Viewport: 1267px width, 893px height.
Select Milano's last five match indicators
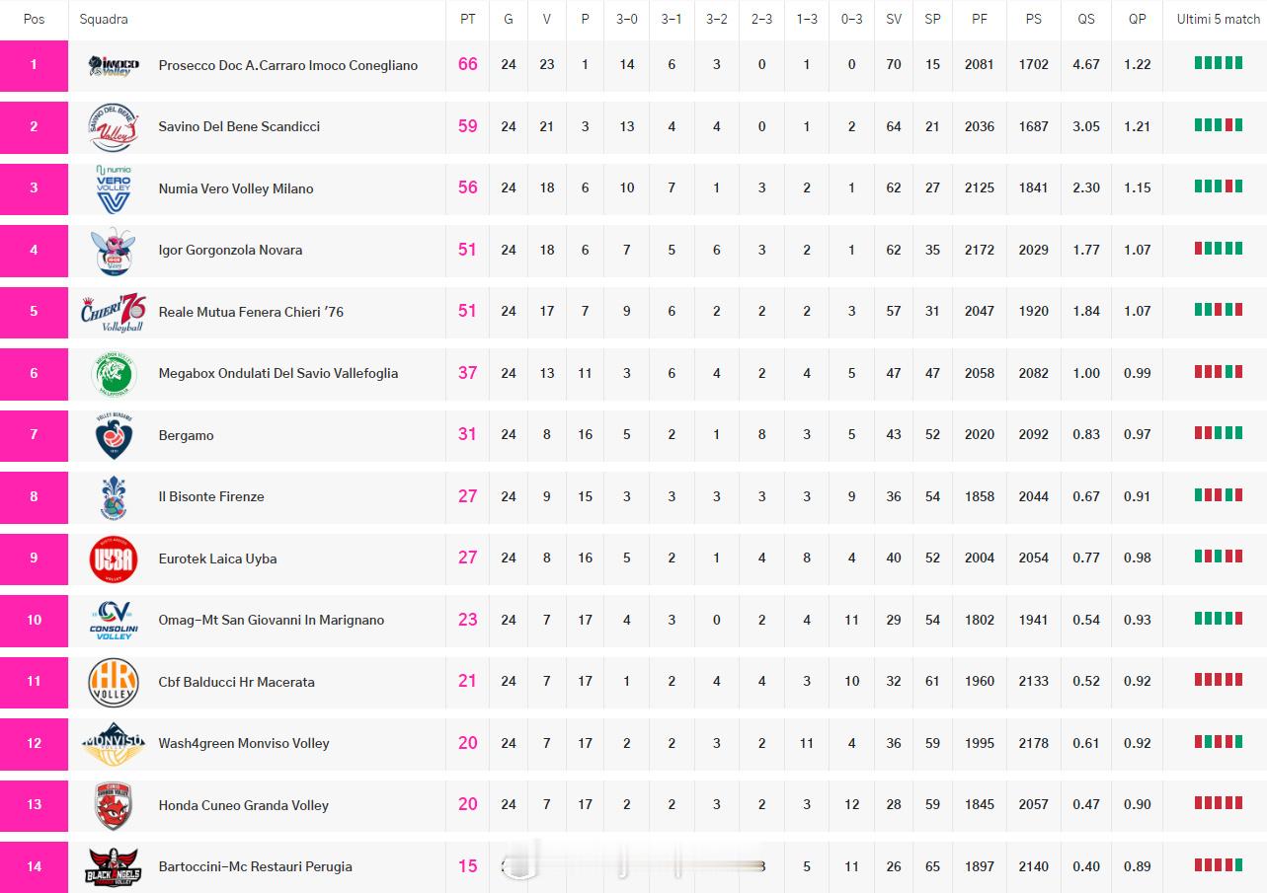1219,186
